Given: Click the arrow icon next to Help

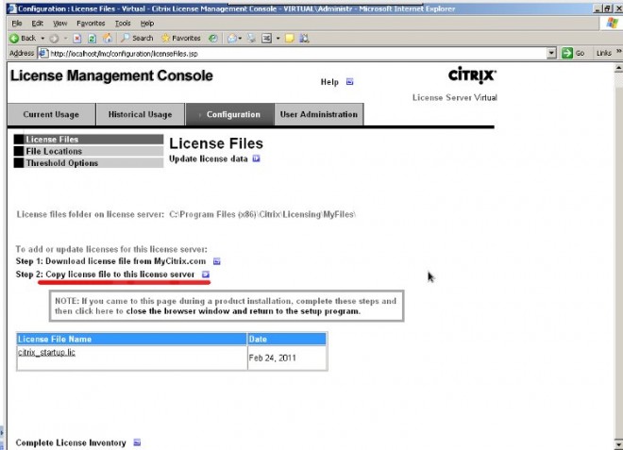Looking at the screenshot, I should pos(349,82).
